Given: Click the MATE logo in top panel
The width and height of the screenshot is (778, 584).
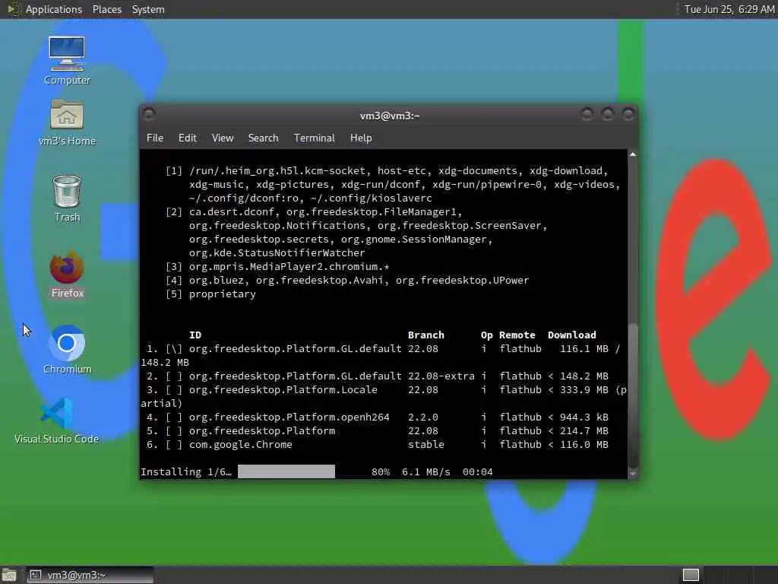Looking at the screenshot, I should click(x=13, y=9).
